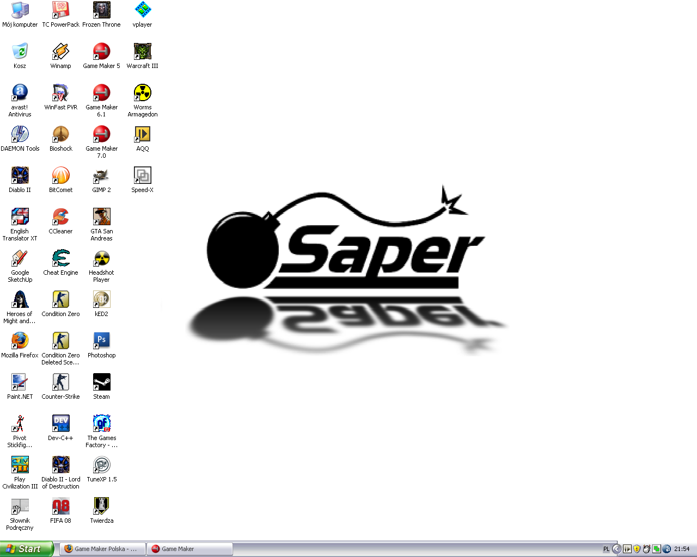Select the Mozilla Firefox desktop icon
This screenshot has width=697, height=557.
pos(20,341)
